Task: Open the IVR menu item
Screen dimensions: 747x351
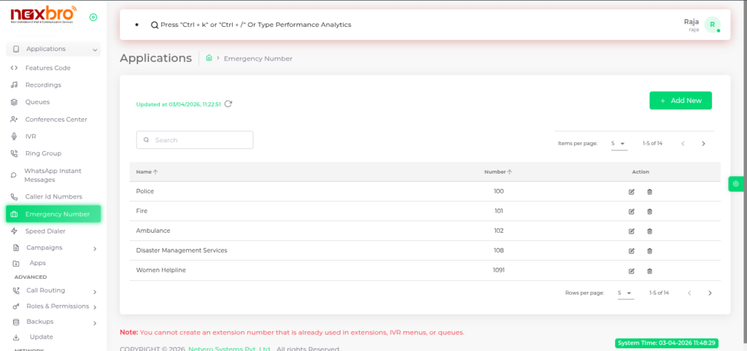Action: [31, 136]
